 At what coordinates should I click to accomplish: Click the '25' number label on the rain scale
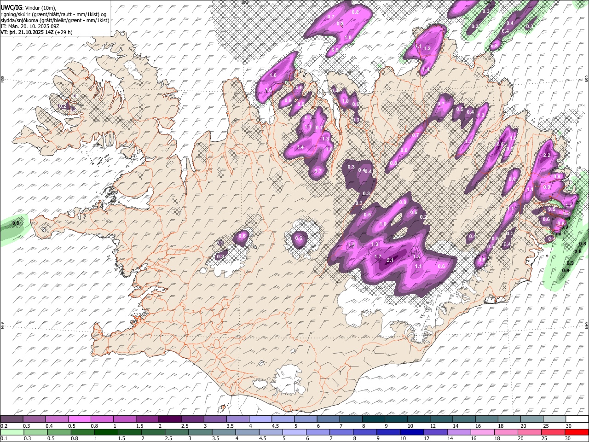[x=545, y=439]
